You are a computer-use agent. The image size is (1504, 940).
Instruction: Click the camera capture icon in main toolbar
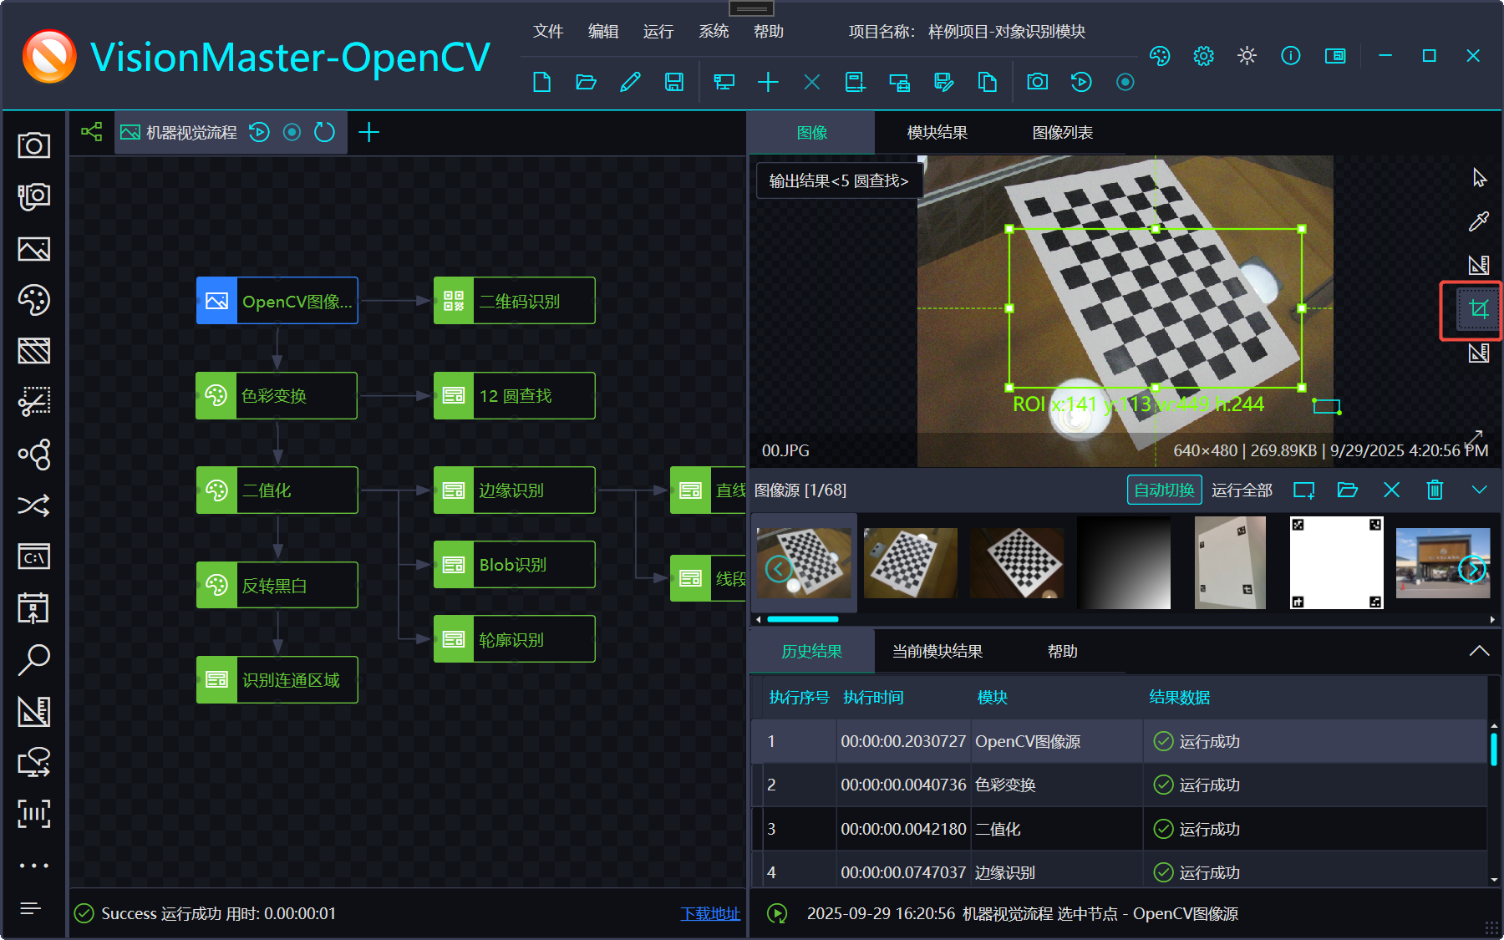pos(1037,82)
